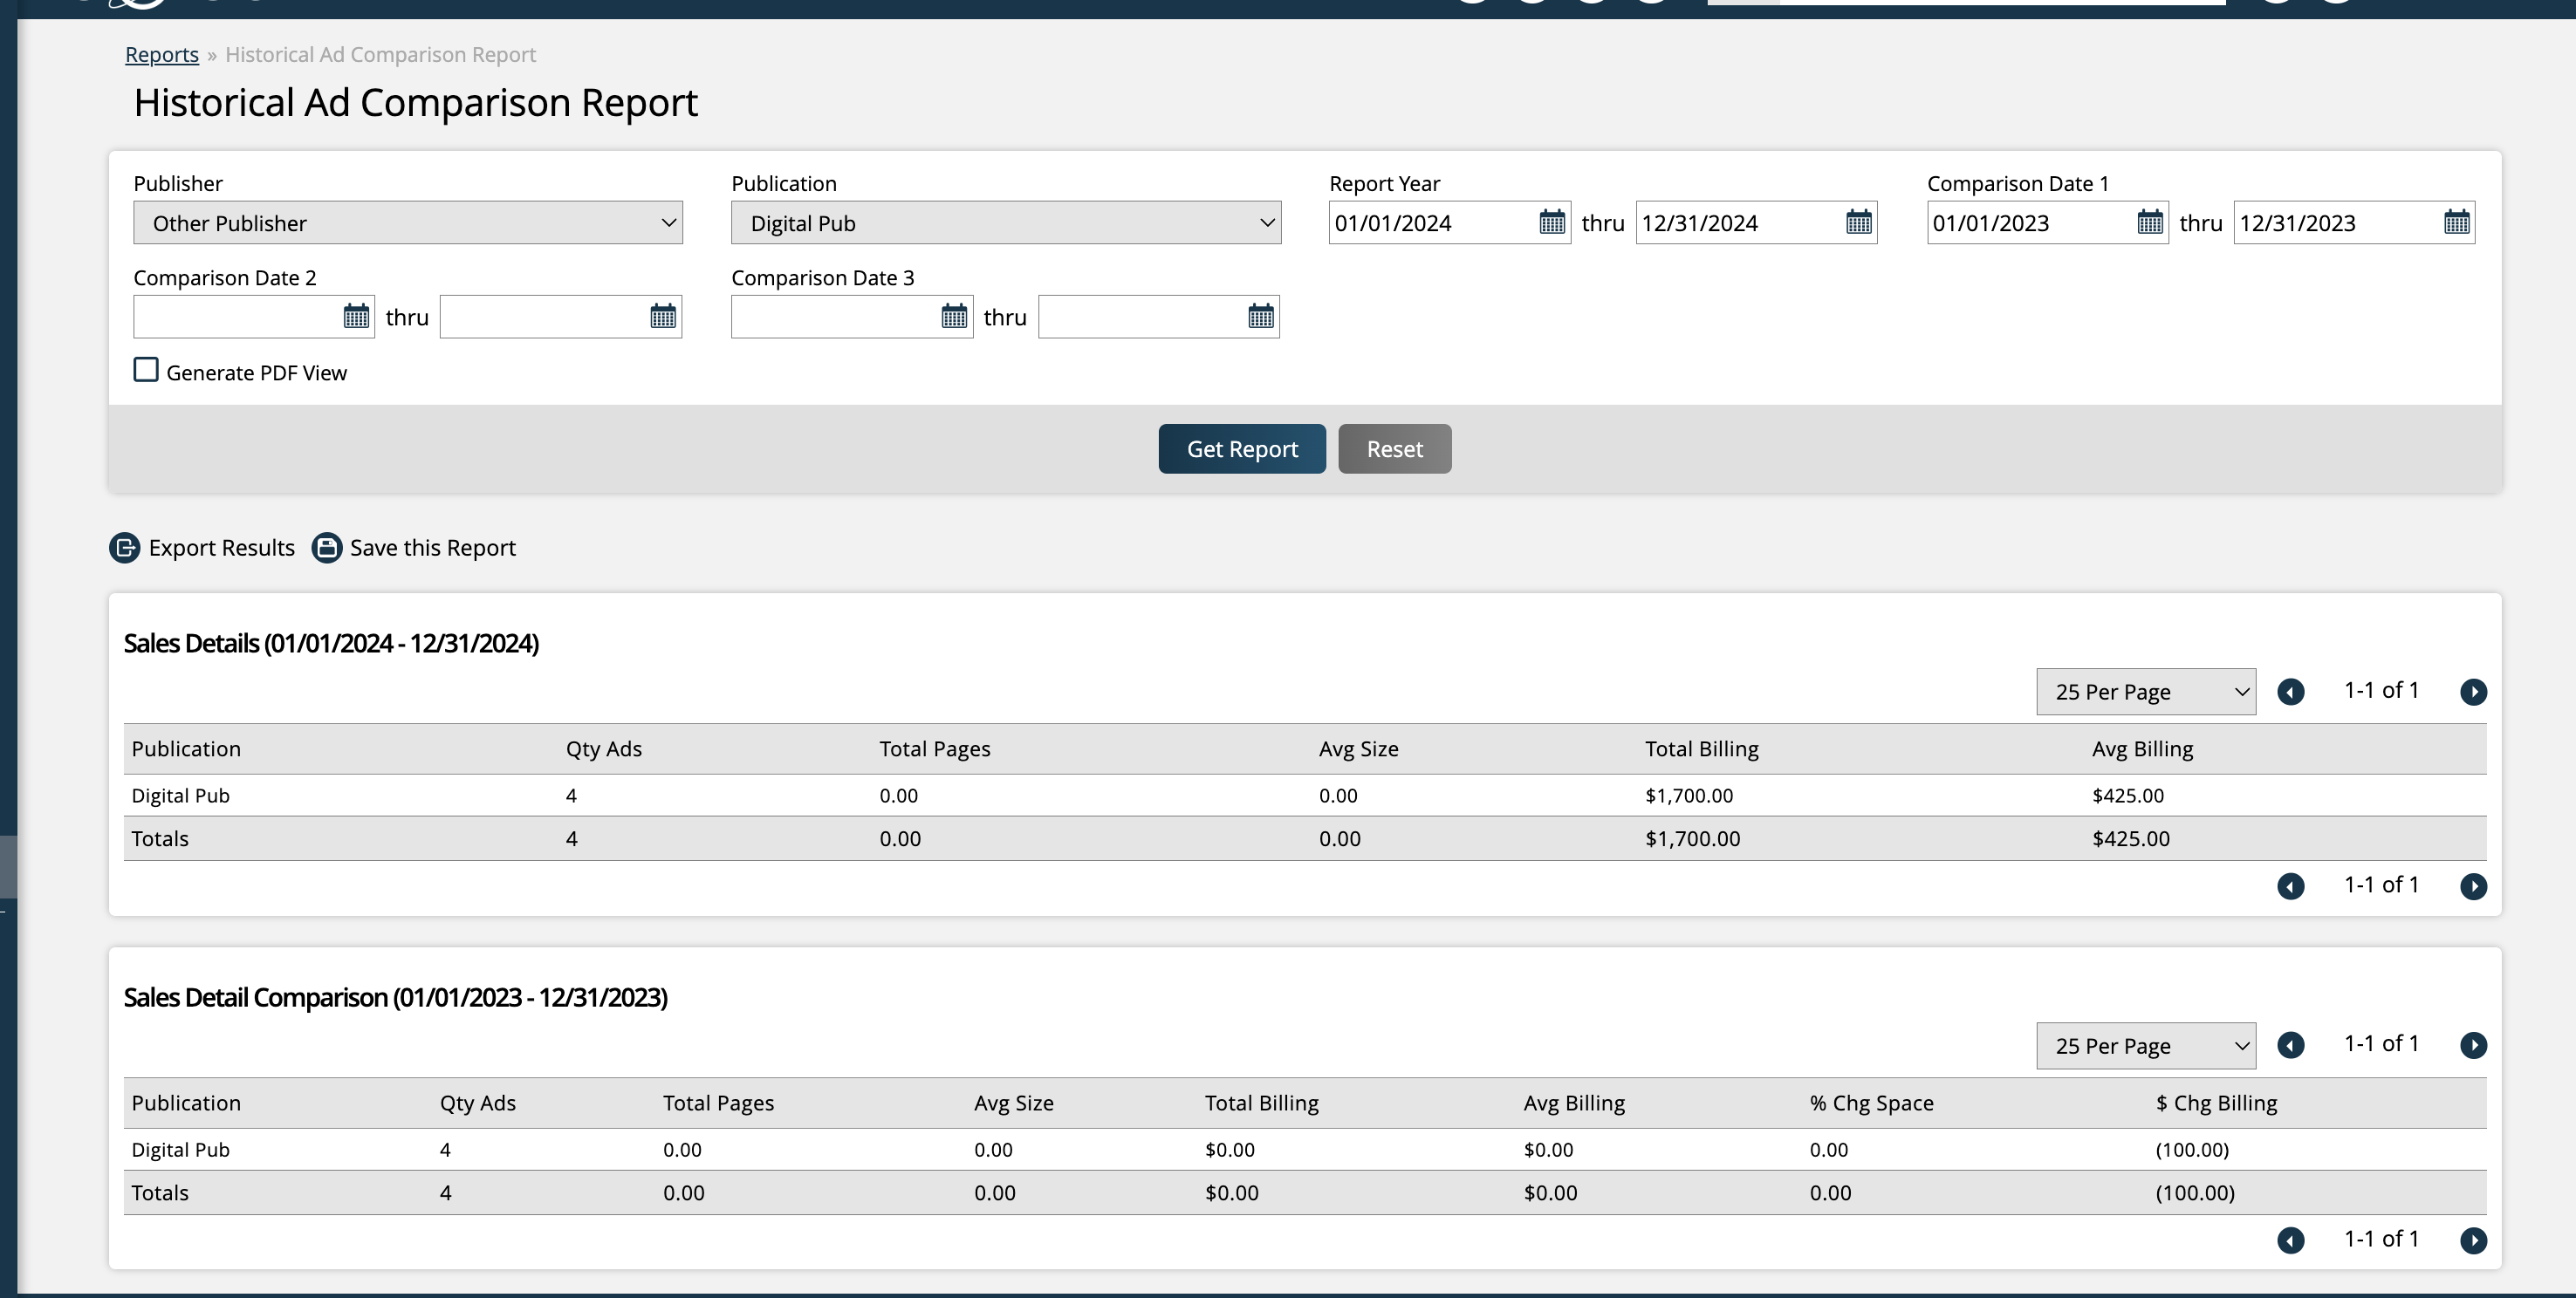
Task: Open calendar for Comparison Date 3 end
Action: (1260, 317)
